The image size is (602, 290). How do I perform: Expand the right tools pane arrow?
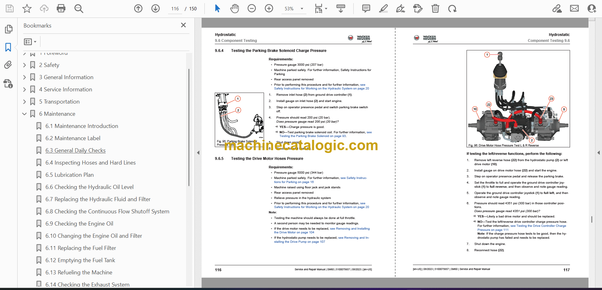pyautogui.click(x=599, y=153)
